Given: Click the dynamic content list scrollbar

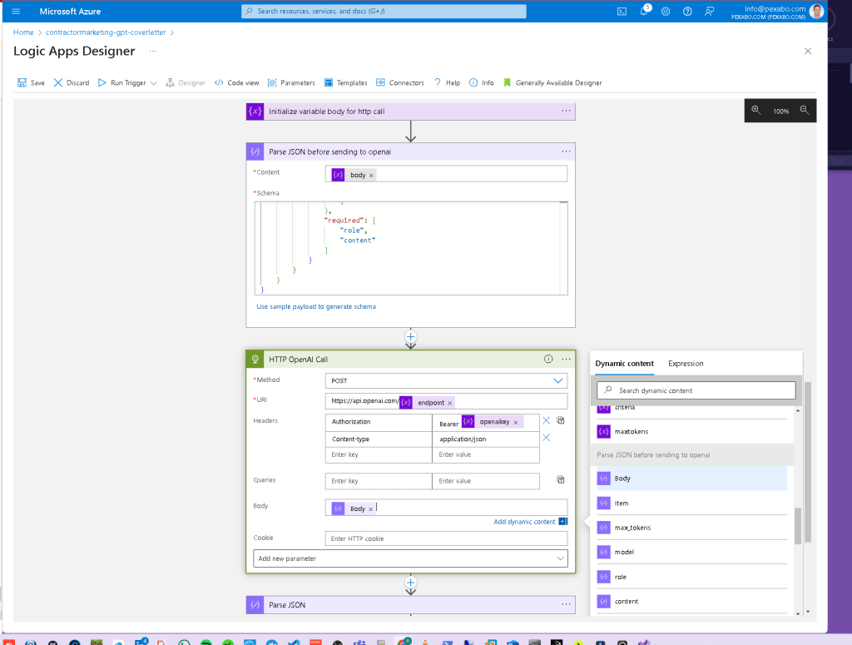Looking at the screenshot, I should click(x=798, y=525).
